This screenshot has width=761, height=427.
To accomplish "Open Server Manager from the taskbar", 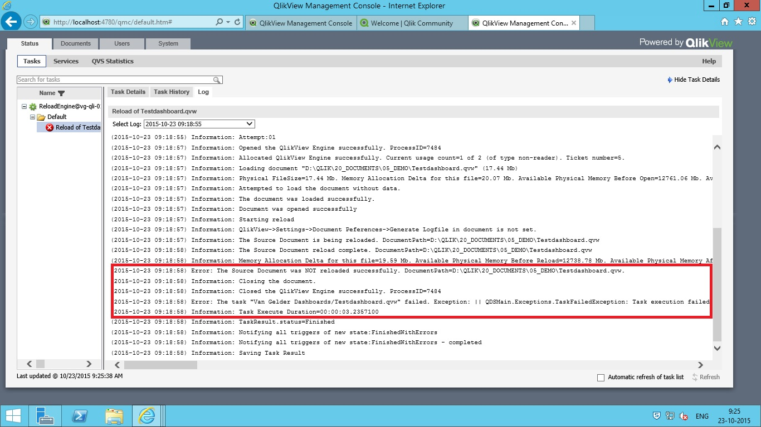I will pos(46,416).
